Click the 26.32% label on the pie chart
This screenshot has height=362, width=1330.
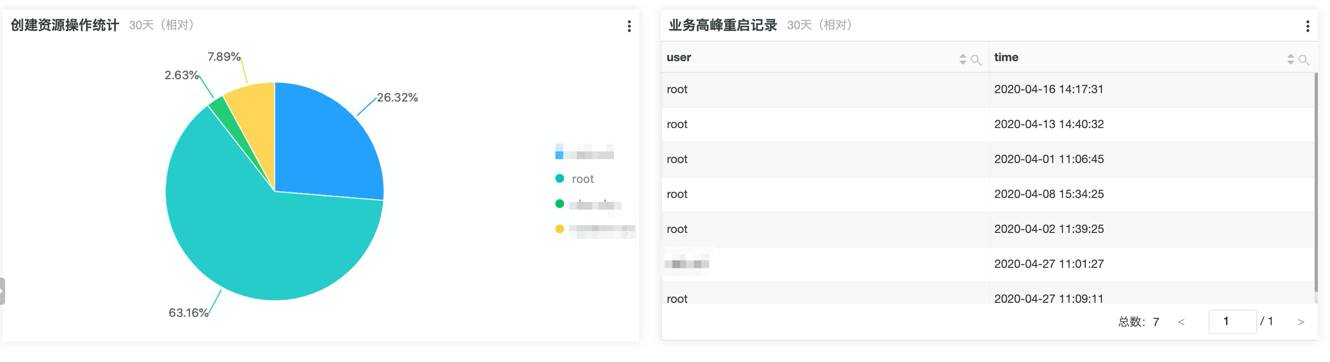point(397,98)
